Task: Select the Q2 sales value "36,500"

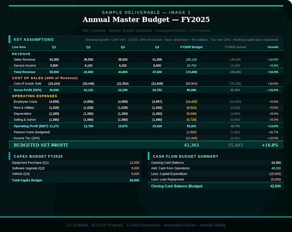Action: pos(88,60)
